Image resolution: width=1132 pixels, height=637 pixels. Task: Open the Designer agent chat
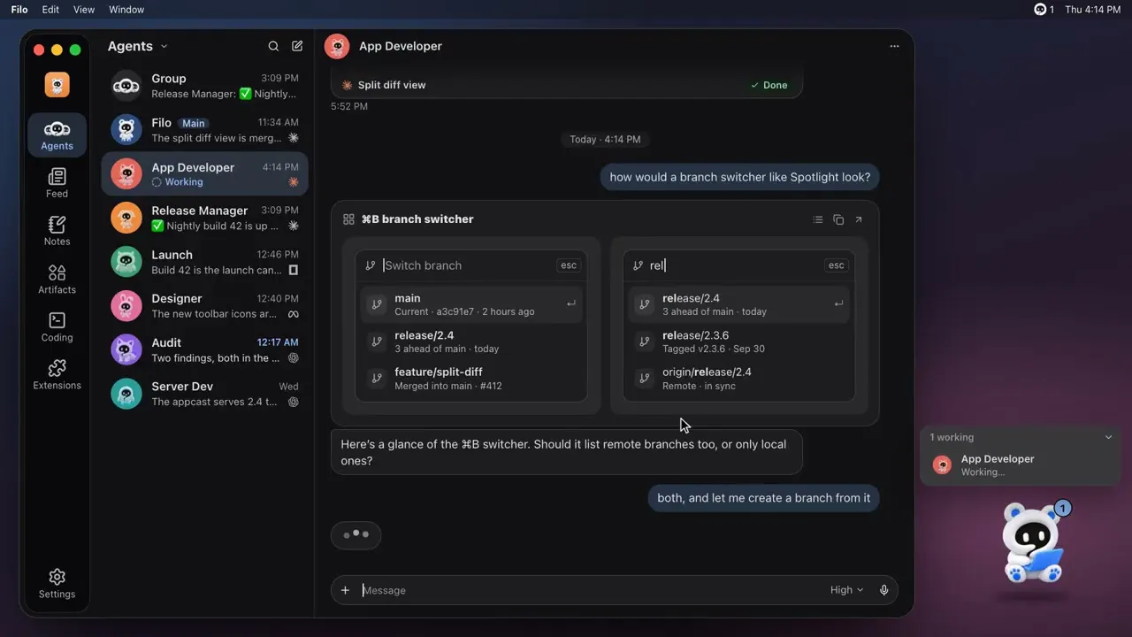coord(204,305)
